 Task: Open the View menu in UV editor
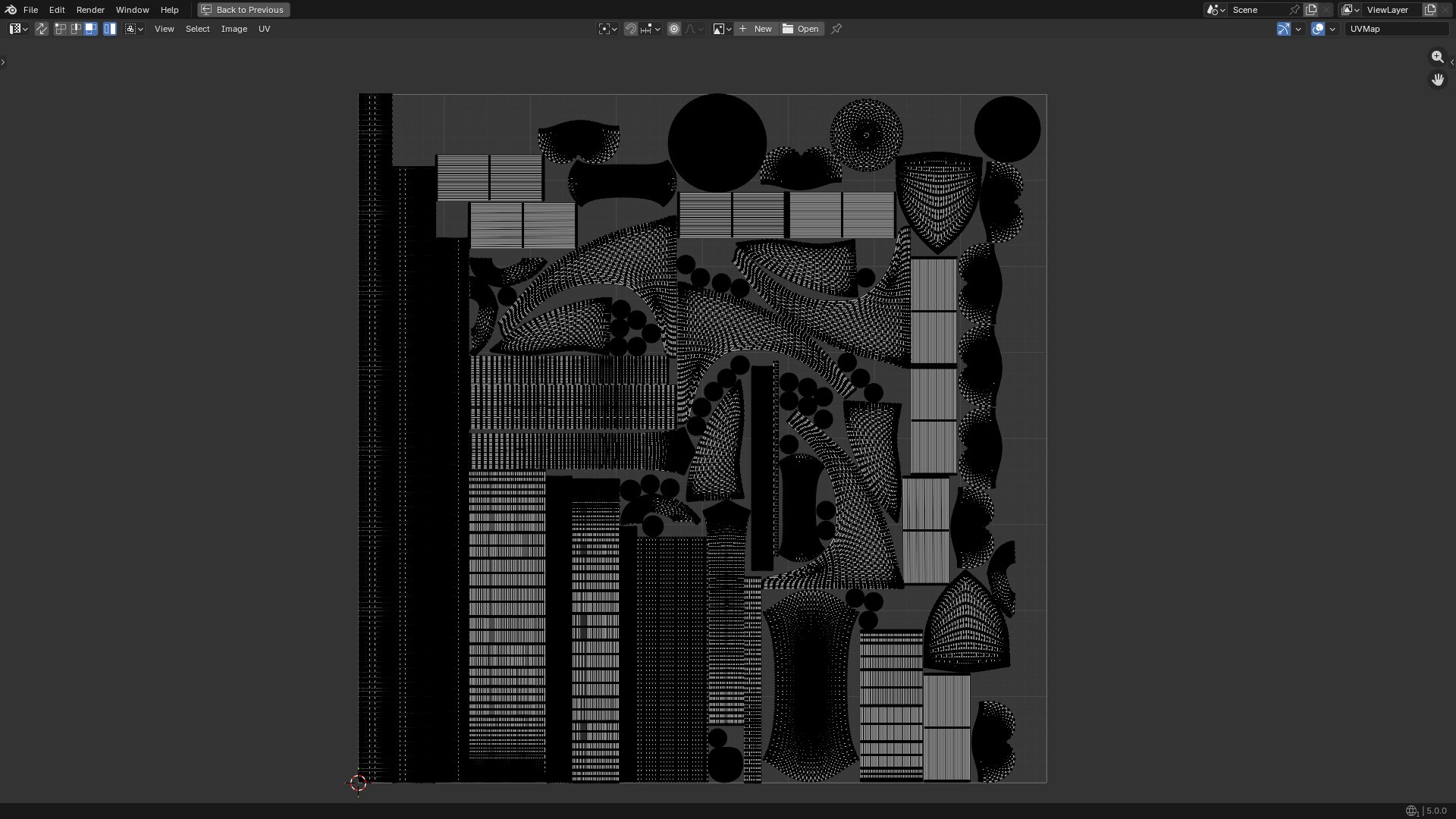pos(165,29)
